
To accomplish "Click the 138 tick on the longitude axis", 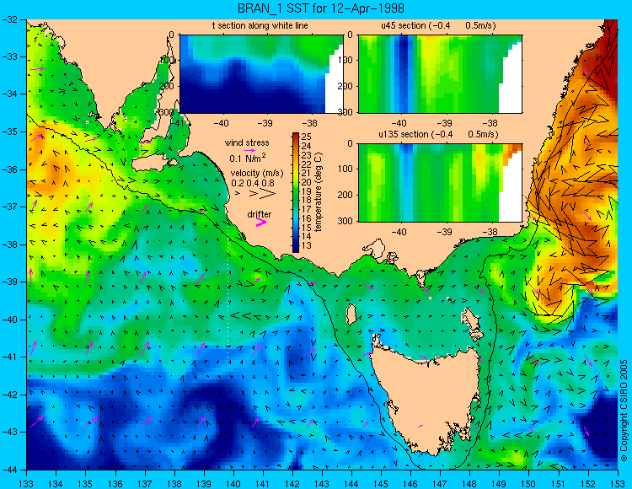I will 174,483.
